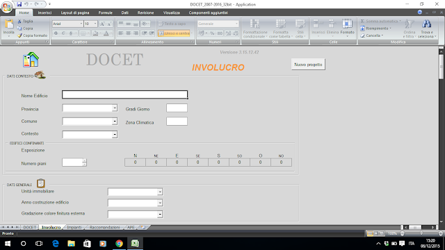Click the Formattazione condizionale icon

tap(255, 24)
